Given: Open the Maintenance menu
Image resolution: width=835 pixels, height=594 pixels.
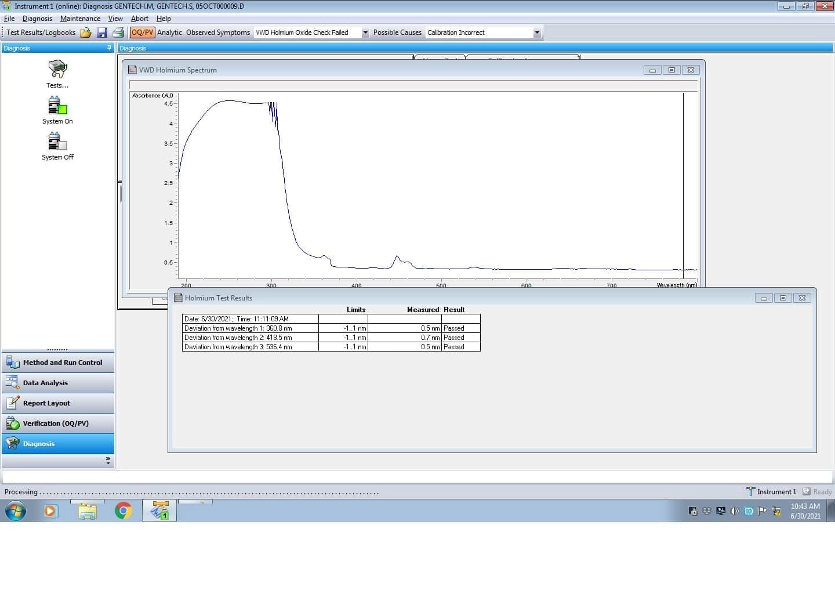Looking at the screenshot, I should point(80,18).
